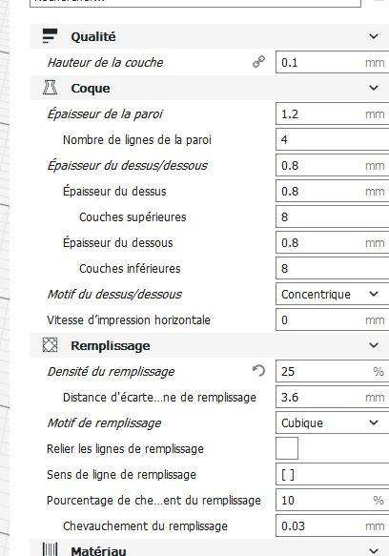Collapse the Remplissage section chevron

(374, 345)
